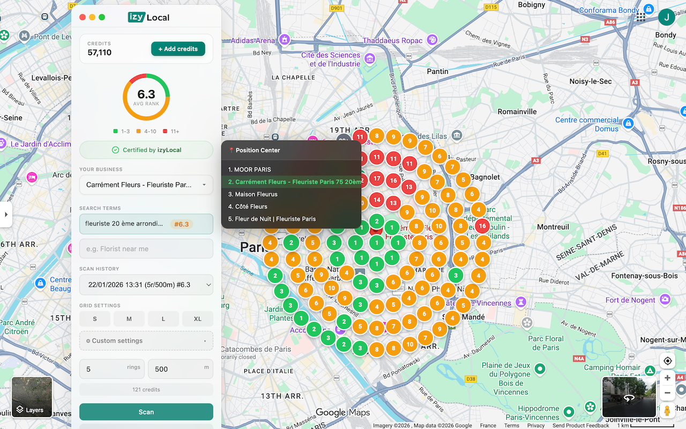Viewport: 686px width, 429px height.
Task: Click the red rank marker 14
Action: coord(377,200)
